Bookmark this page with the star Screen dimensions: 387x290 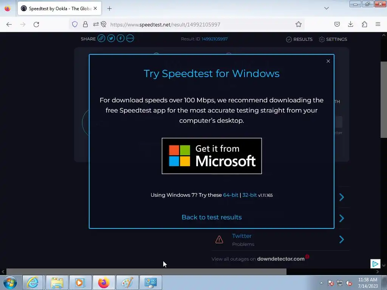(299, 24)
